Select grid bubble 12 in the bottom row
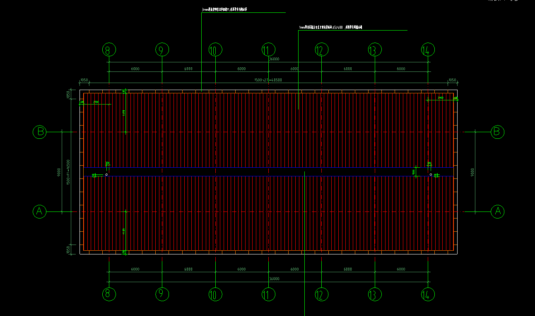The image size is (535, 316). (322, 294)
